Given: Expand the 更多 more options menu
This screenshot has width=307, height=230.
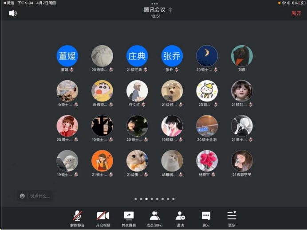Looking at the screenshot, I should [x=232, y=216].
